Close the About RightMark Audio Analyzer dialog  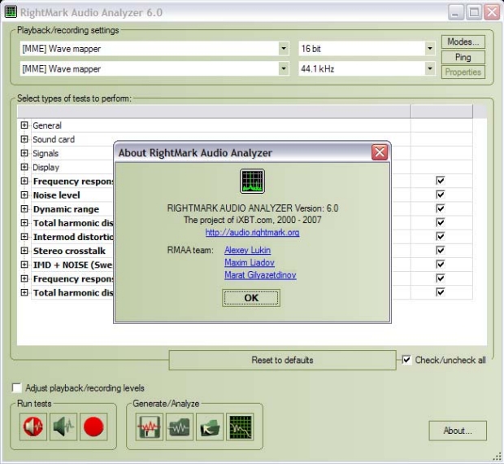coord(379,152)
